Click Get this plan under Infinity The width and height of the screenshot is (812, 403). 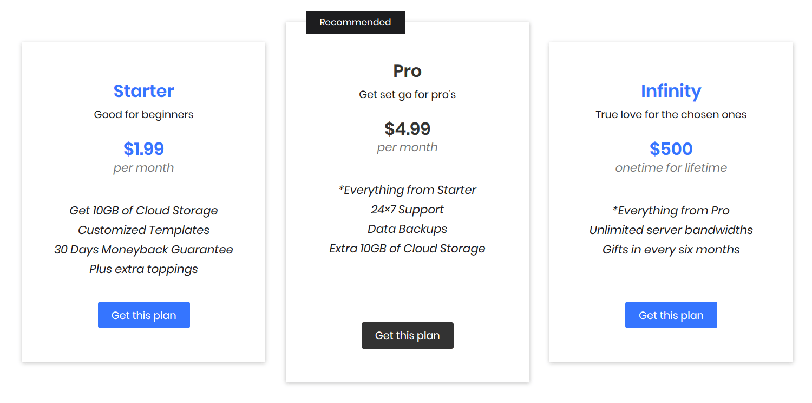point(671,315)
